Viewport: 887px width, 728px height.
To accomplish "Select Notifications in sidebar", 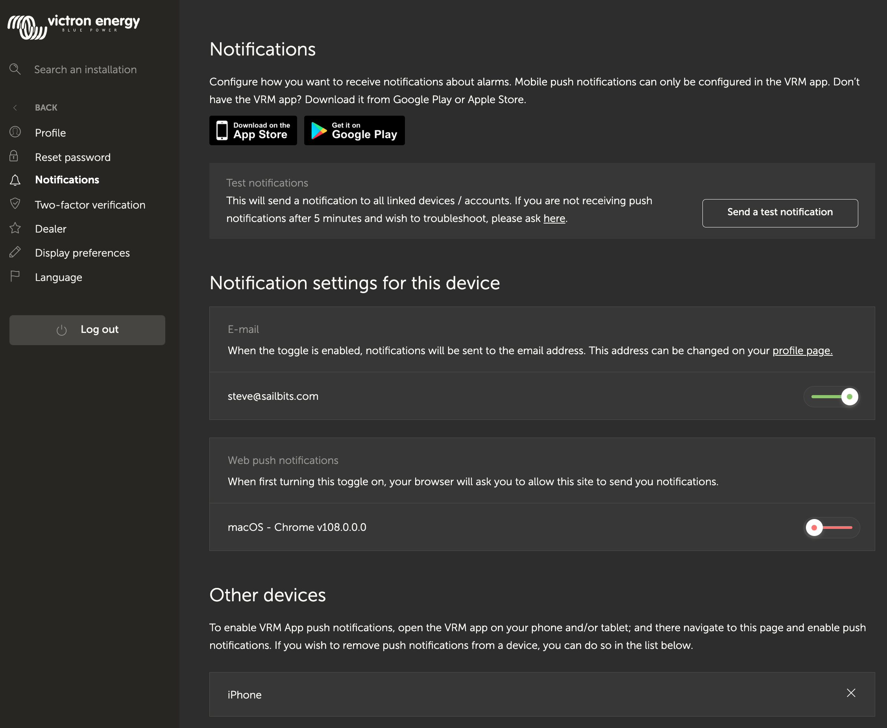I will pos(67,180).
